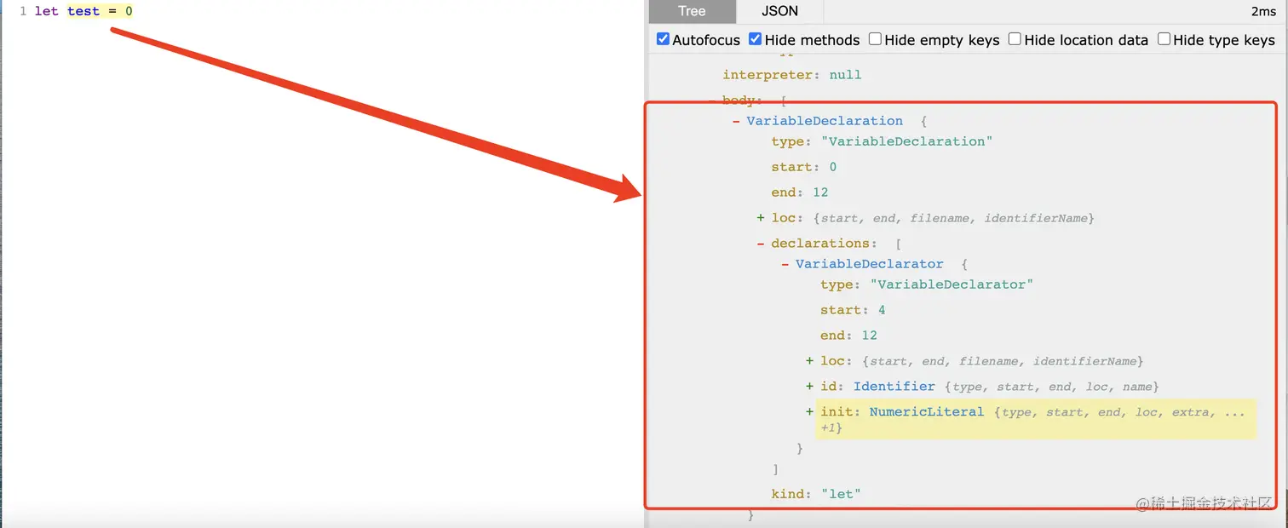Click the declarations key

820,244
